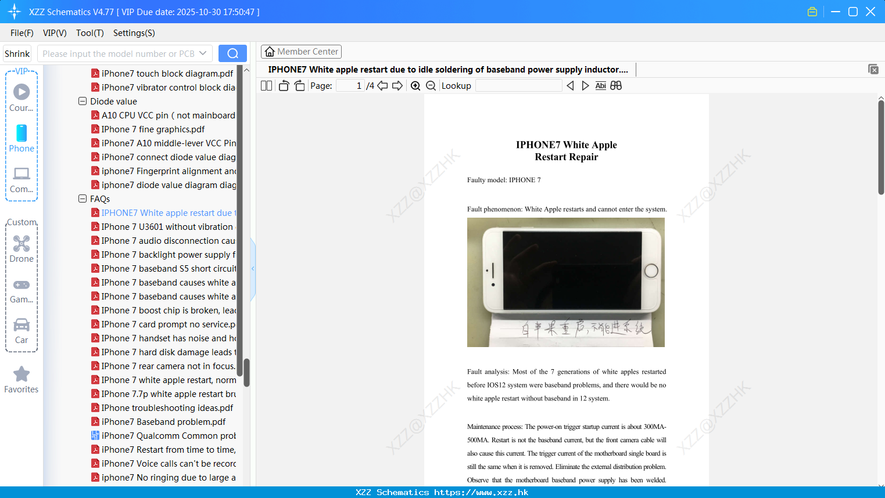Open Drone category
Viewport: 885px width, 498px height.
[22, 249]
